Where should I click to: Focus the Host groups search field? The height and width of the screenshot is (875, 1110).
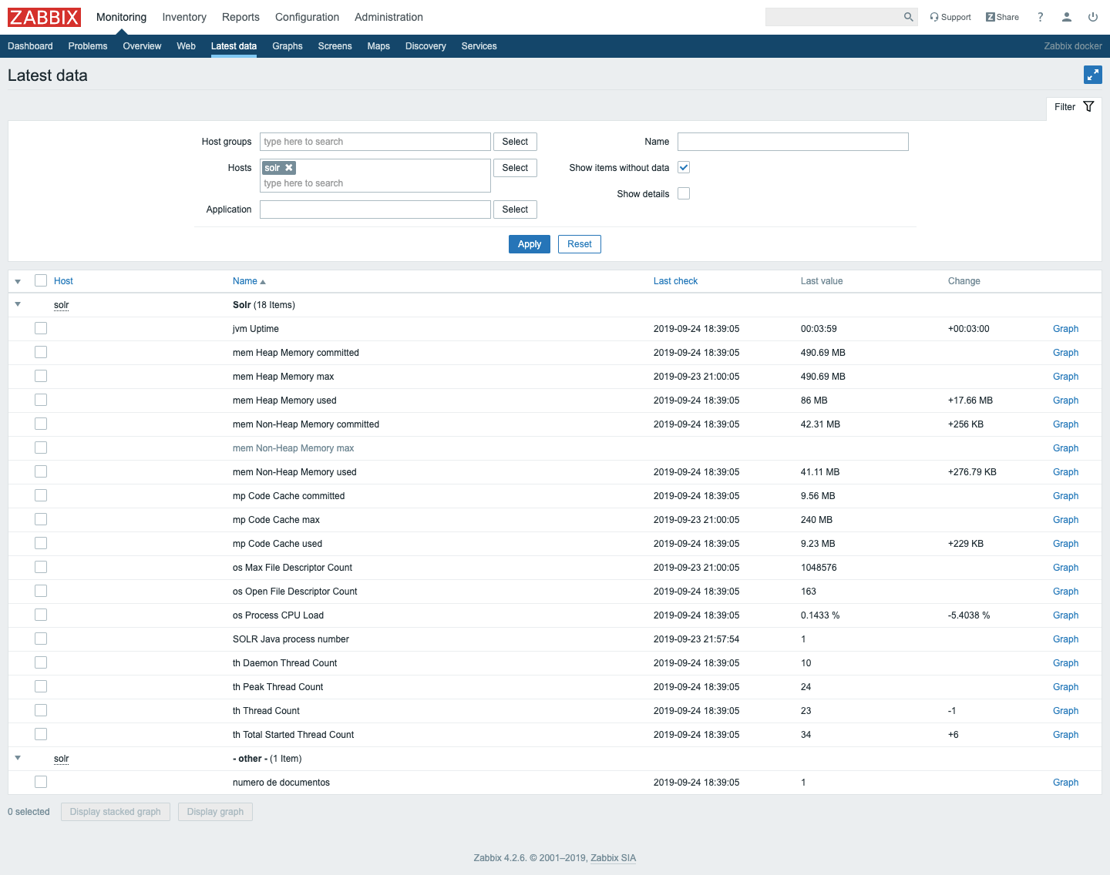[x=375, y=142]
